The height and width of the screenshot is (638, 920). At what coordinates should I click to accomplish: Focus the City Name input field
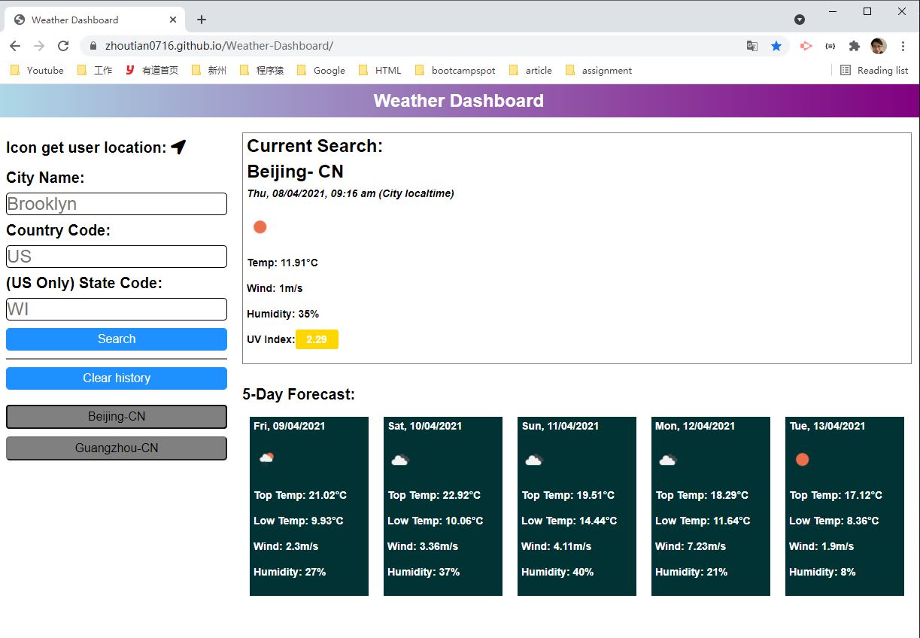117,204
